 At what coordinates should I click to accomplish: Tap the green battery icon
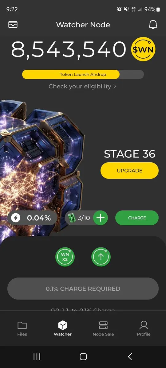(71, 218)
